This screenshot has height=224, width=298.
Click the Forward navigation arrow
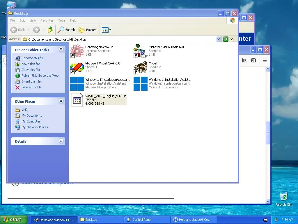tap(36, 30)
